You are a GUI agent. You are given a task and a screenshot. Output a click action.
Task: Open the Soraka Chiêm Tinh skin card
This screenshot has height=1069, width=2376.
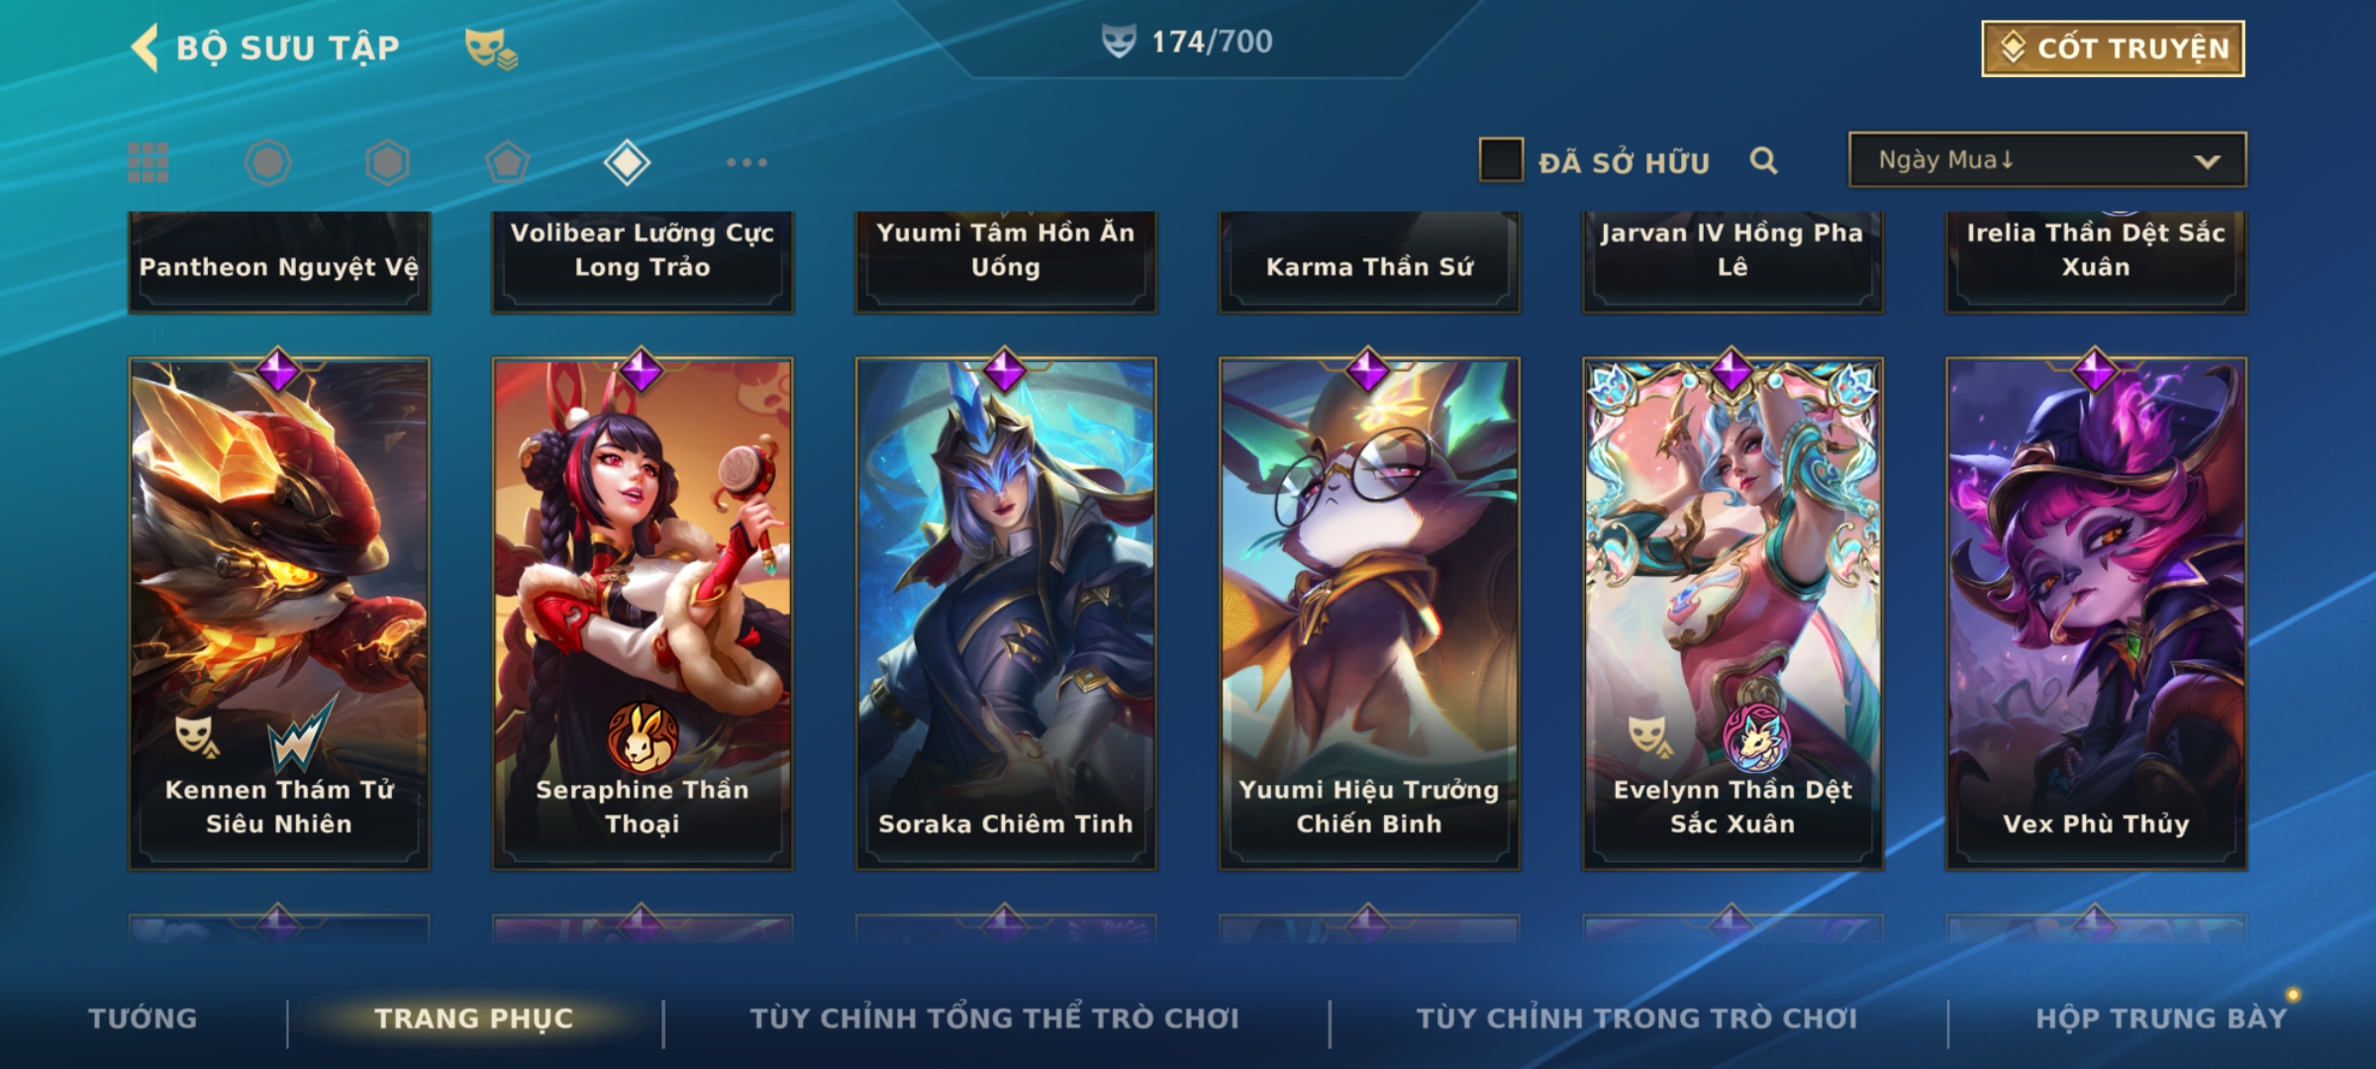pos(1005,614)
